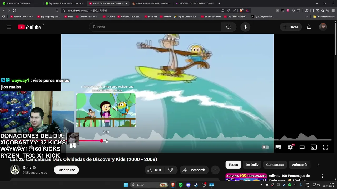The image size is (337, 189).
Task: Click the red progress bar scrubber
Action: (x=102, y=141)
